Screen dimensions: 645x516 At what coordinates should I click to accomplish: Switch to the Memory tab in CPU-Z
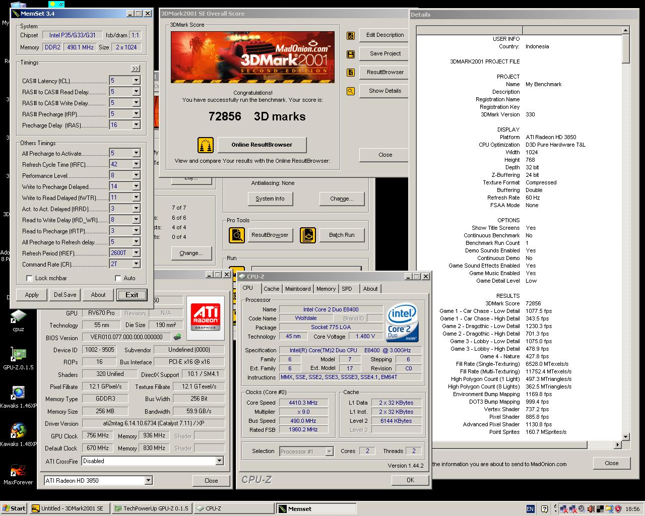click(326, 289)
